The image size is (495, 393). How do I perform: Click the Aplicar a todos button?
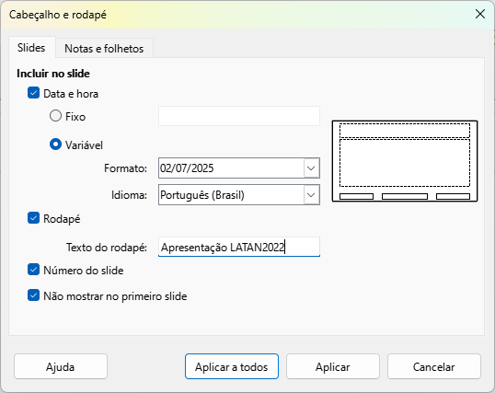pos(232,366)
